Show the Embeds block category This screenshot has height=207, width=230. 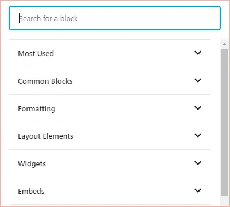[x=110, y=191]
